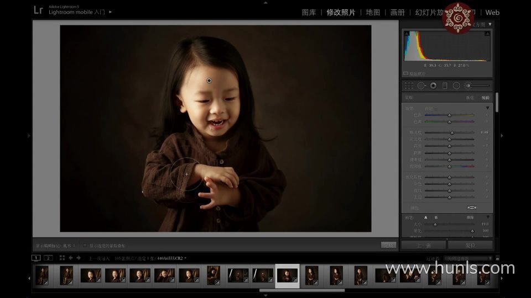The height and width of the screenshot is (298, 531).
Task: Open the Book module (画册)
Action: coord(397,13)
